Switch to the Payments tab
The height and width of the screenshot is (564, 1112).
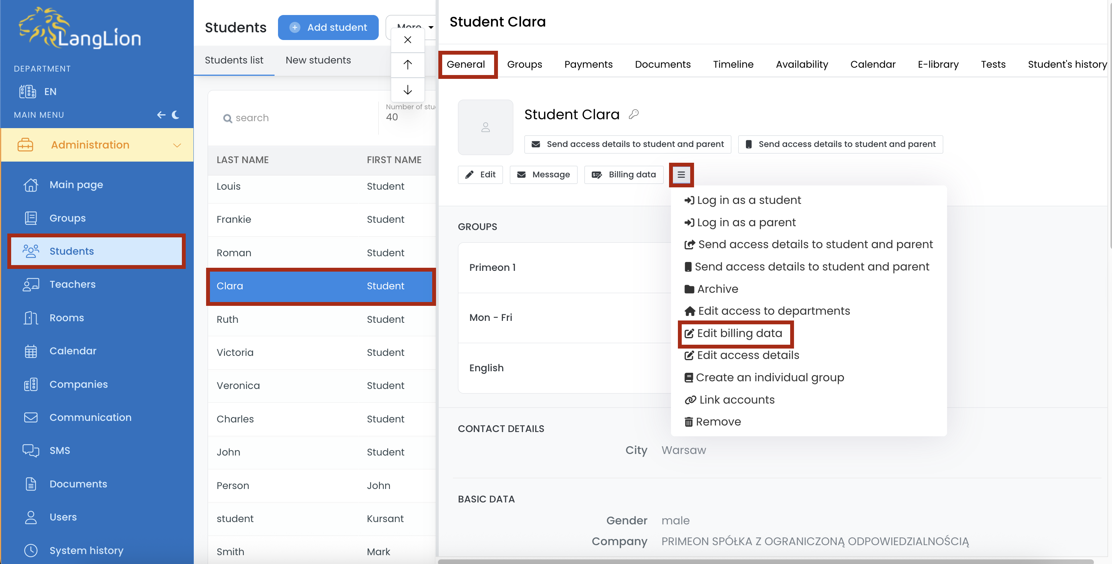click(588, 64)
